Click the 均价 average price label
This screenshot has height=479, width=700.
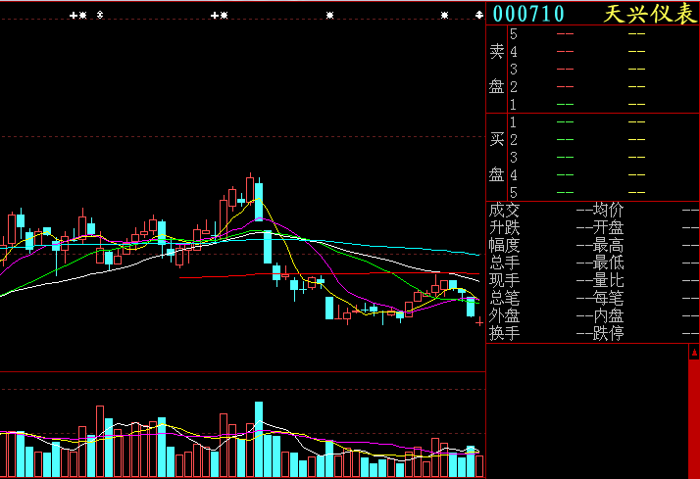(x=609, y=210)
